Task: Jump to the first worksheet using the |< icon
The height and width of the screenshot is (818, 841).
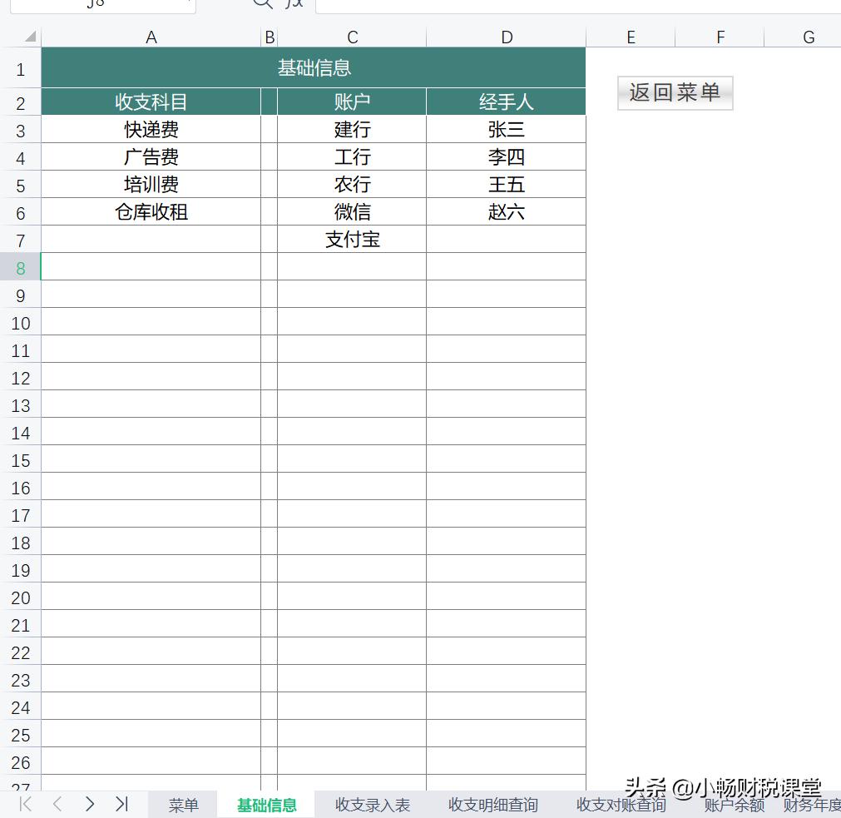Action: coord(24,804)
